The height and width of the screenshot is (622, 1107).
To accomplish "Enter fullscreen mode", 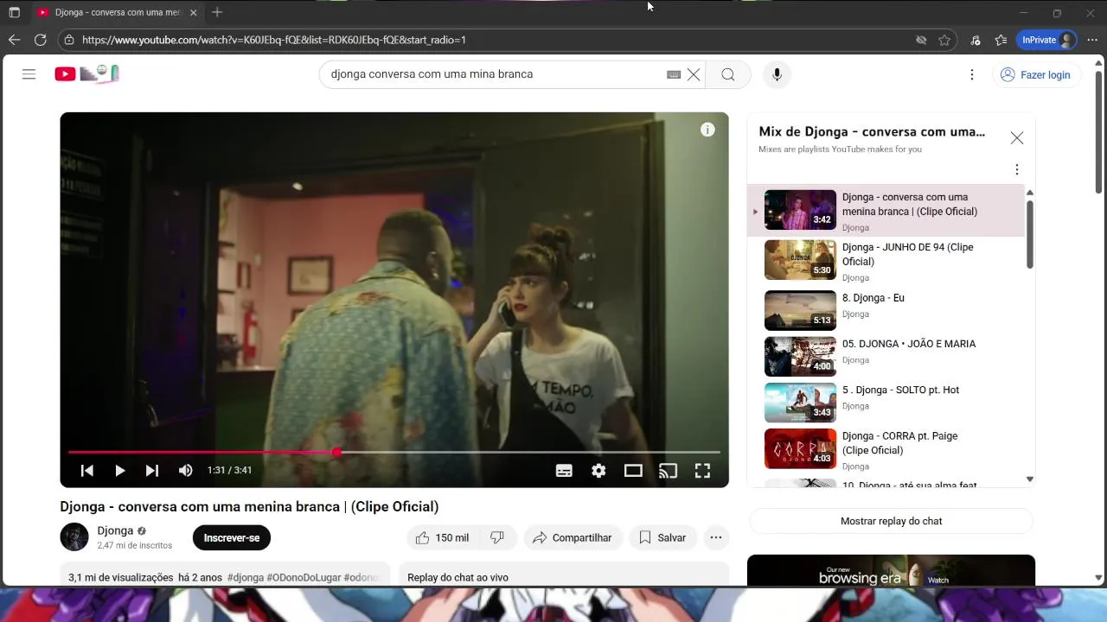I will [702, 471].
